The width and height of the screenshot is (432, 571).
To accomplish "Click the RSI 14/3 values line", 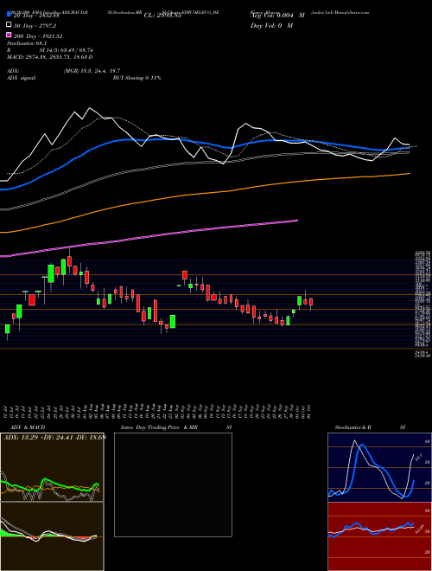I will (x=50, y=50).
